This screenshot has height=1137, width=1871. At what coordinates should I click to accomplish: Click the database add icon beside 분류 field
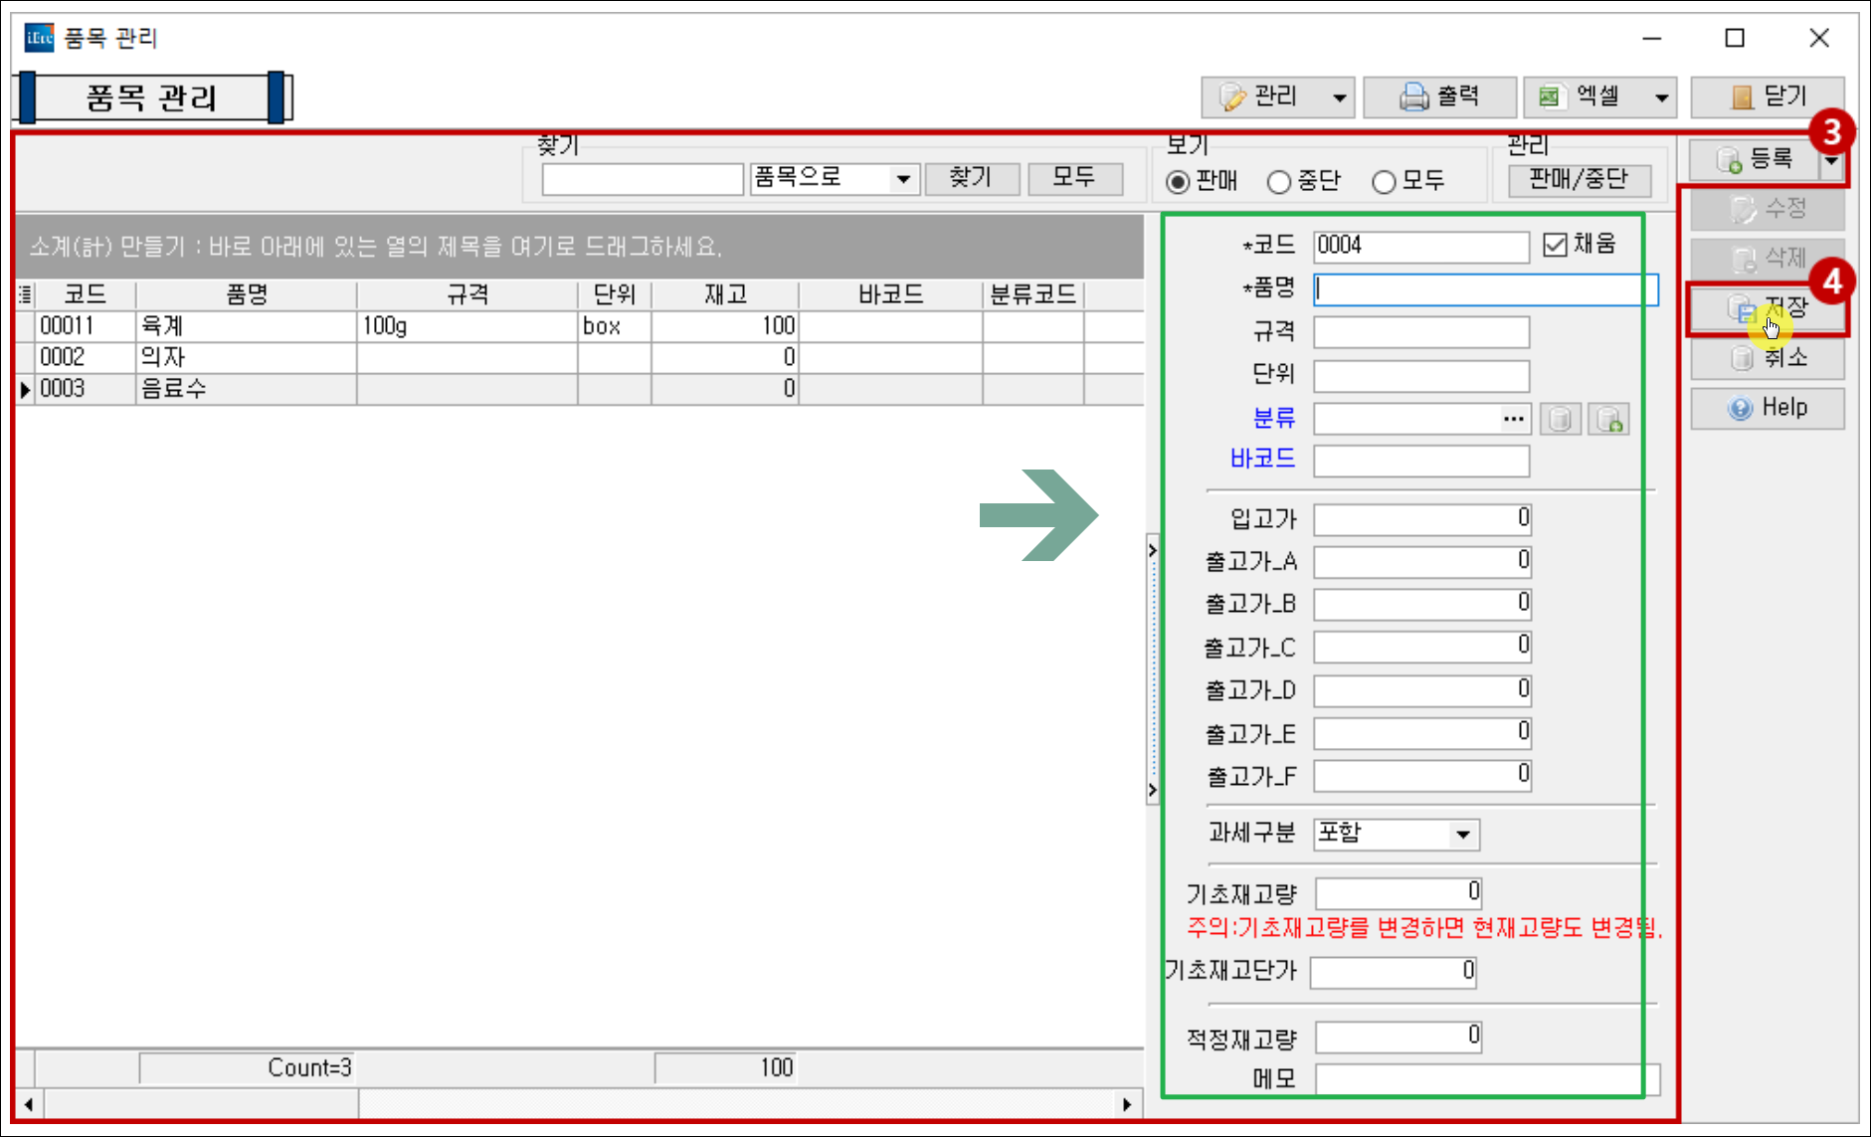pyautogui.click(x=1609, y=419)
